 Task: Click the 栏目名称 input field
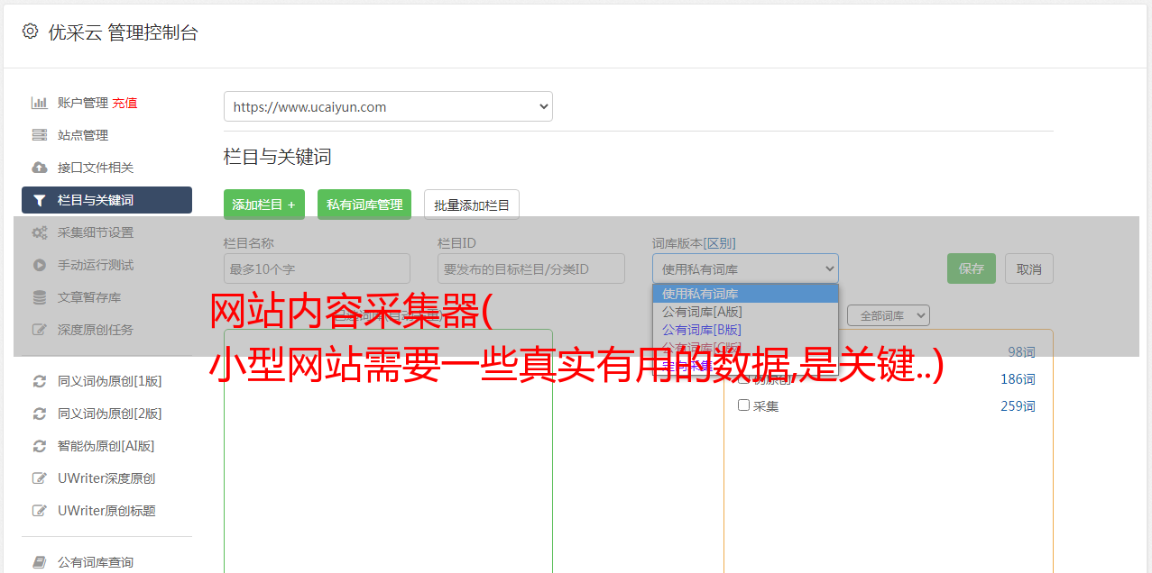pyautogui.click(x=317, y=268)
